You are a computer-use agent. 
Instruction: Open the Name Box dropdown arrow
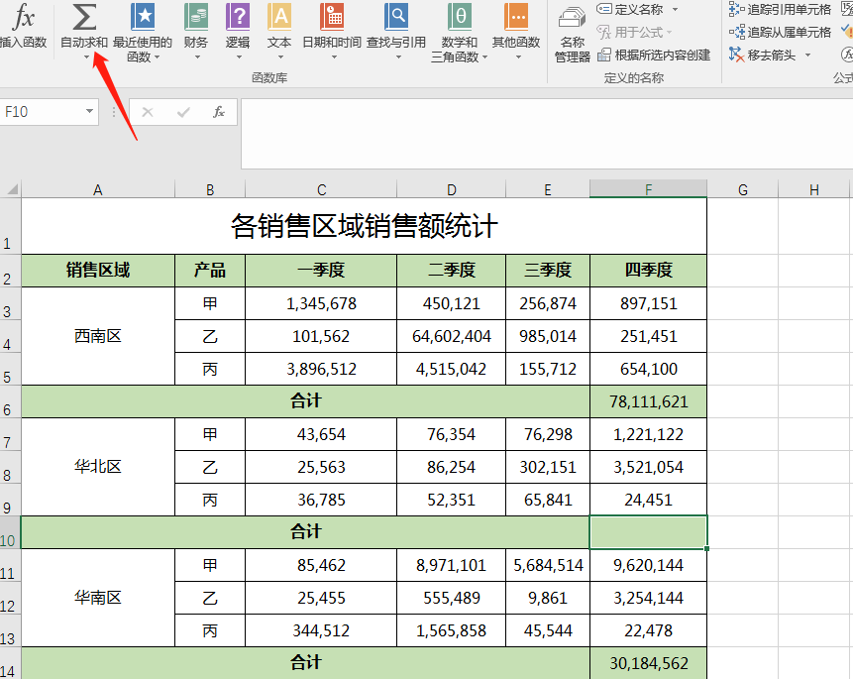89,112
